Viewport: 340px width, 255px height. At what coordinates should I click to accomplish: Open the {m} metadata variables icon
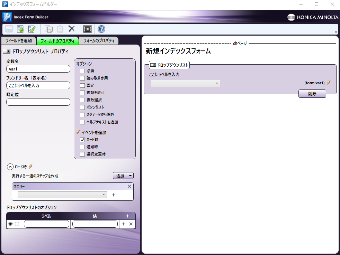[87, 29]
